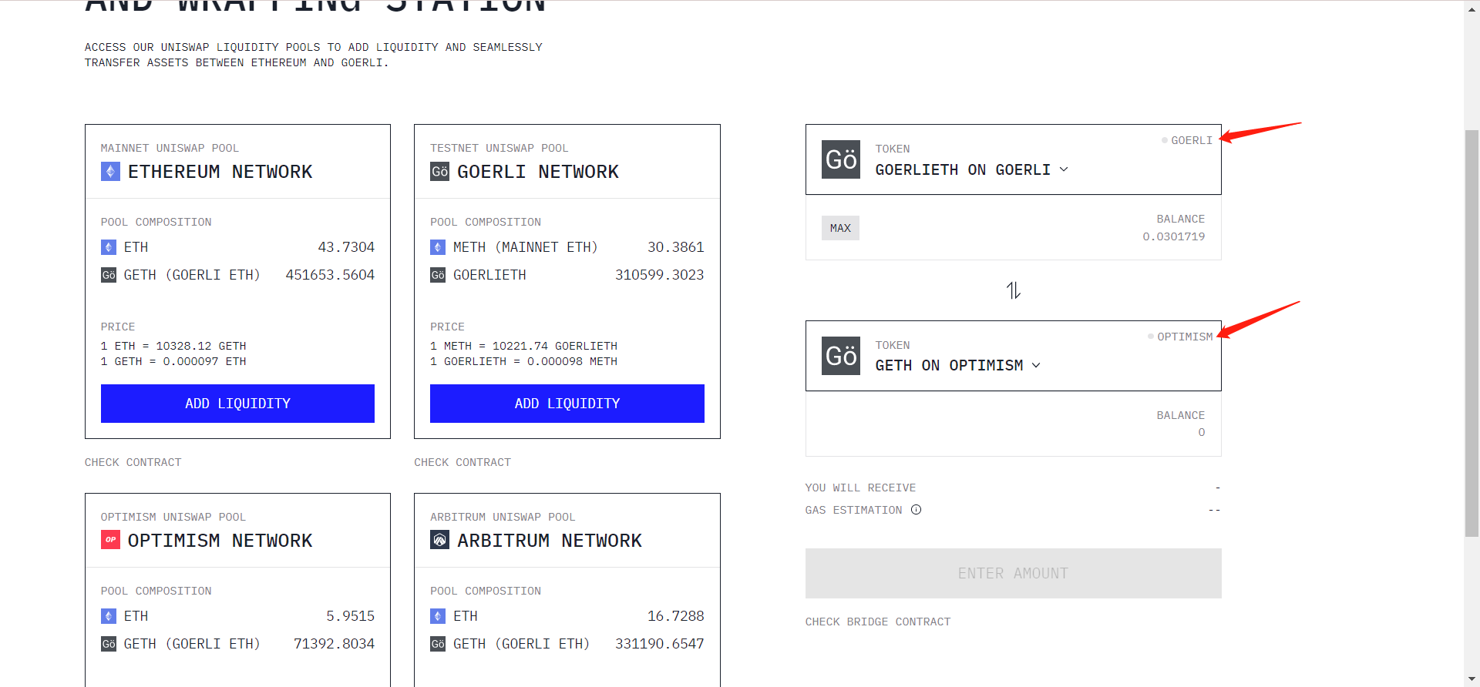Image resolution: width=1480 pixels, height=687 pixels.
Task: Click the Arbitrum Network logo icon
Action: [x=439, y=540]
